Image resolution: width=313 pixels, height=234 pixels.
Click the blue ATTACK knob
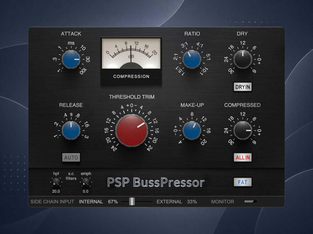[71, 59]
